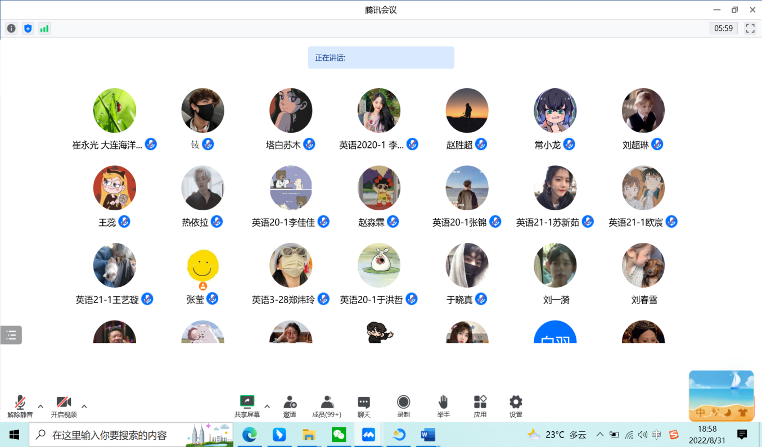Expand video options arrow beside camera
The height and width of the screenshot is (447, 762).
(x=84, y=406)
